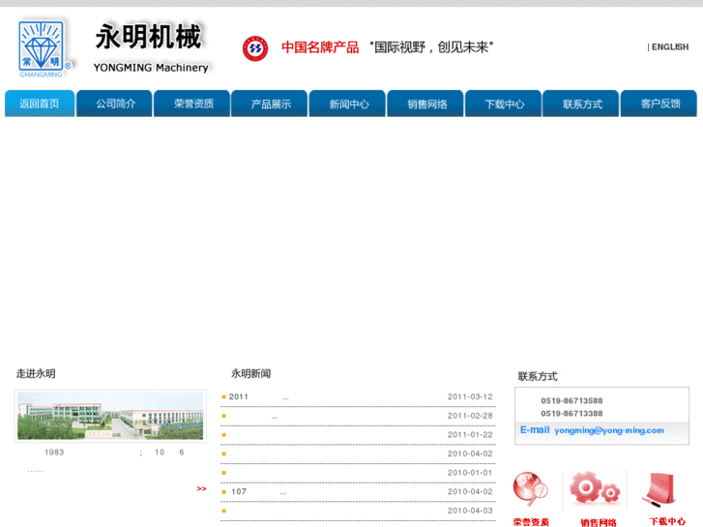Image resolution: width=703 pixels, height=527 pixels.
Task: Click the phone number 0519-86713388
Action: 571,414
